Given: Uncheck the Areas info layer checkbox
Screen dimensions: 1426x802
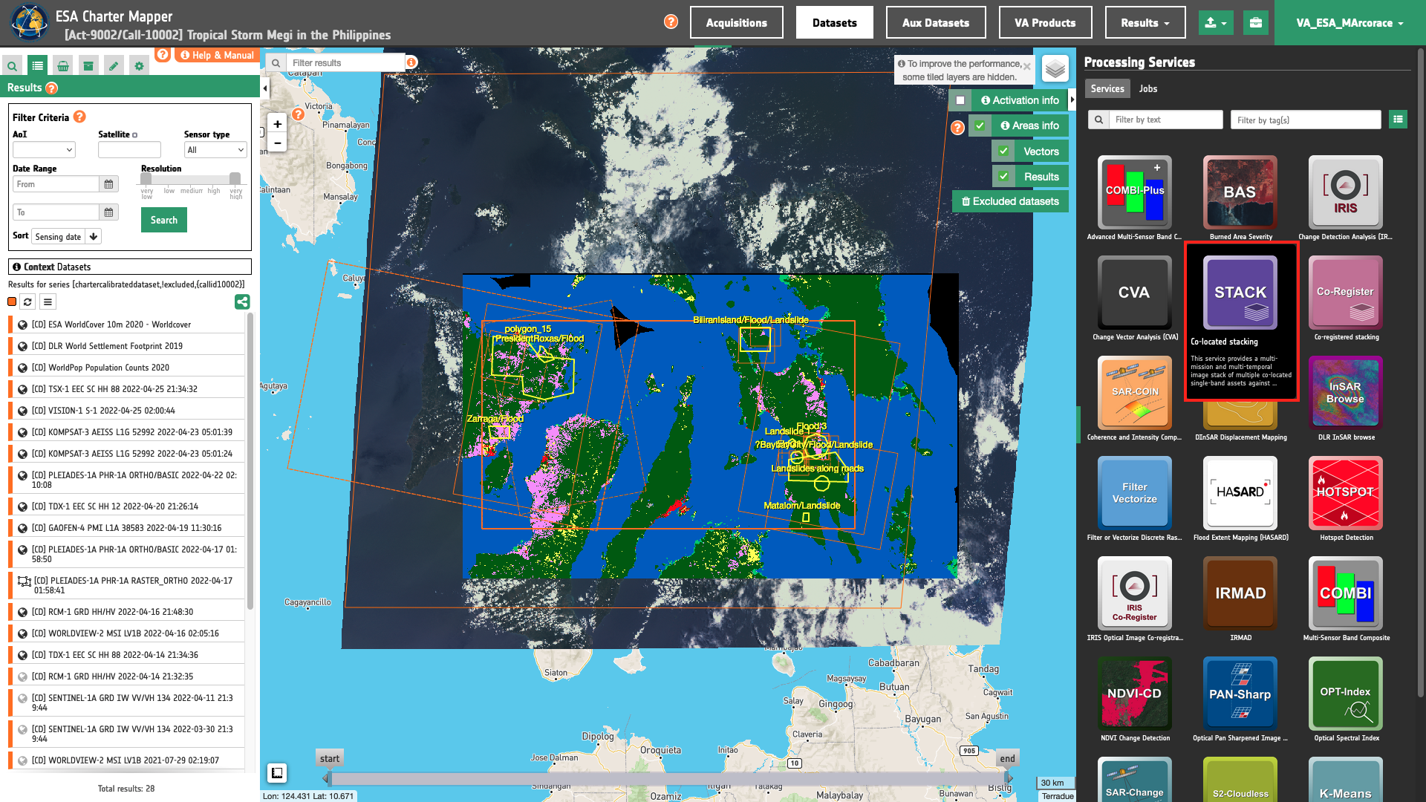Looking at the screenshot, I should (980, 125).
